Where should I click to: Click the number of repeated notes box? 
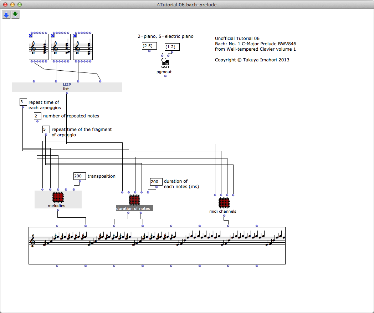coord(37,116)
